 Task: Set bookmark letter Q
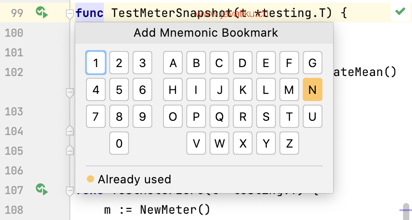(219, 116)
